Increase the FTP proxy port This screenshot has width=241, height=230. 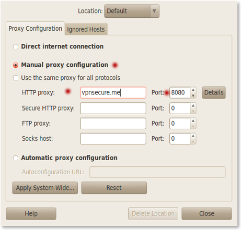click(193, 120)
